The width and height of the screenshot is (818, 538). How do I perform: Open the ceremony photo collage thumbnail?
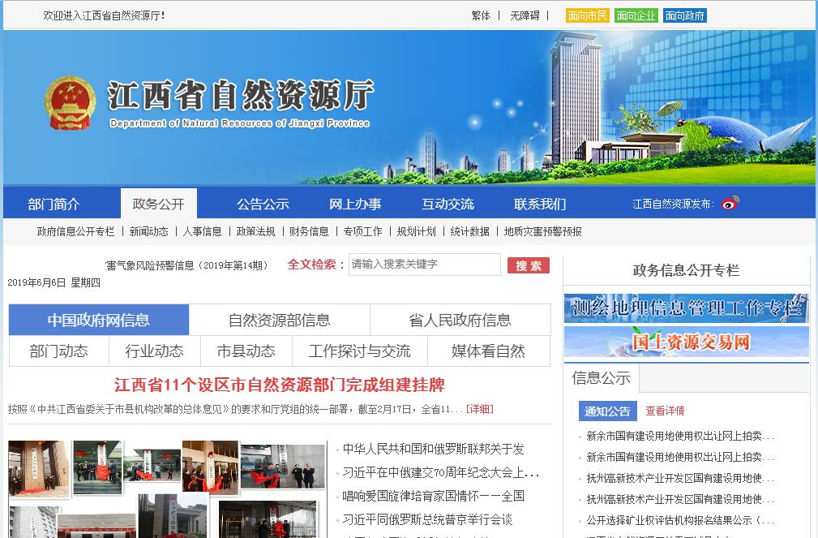(166, 487)
